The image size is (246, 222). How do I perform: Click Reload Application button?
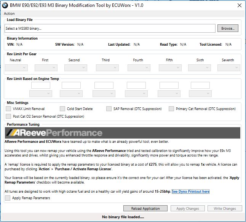pyautogui.click(x=145, y=208)
